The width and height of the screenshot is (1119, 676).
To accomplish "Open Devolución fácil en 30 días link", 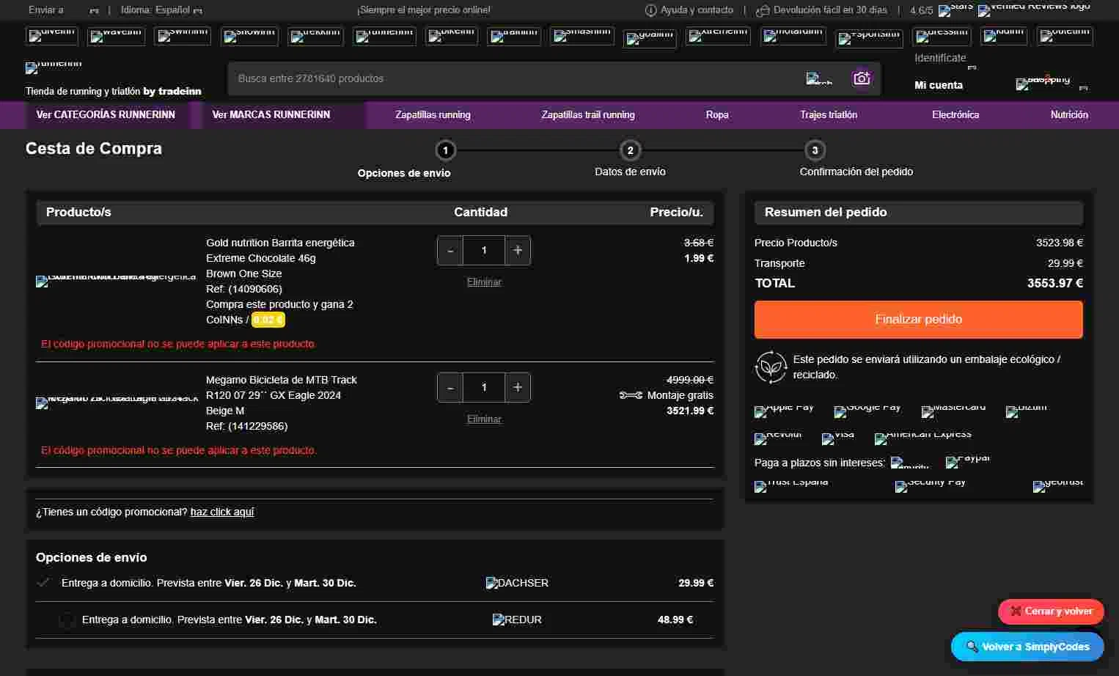I will point(821,10).
